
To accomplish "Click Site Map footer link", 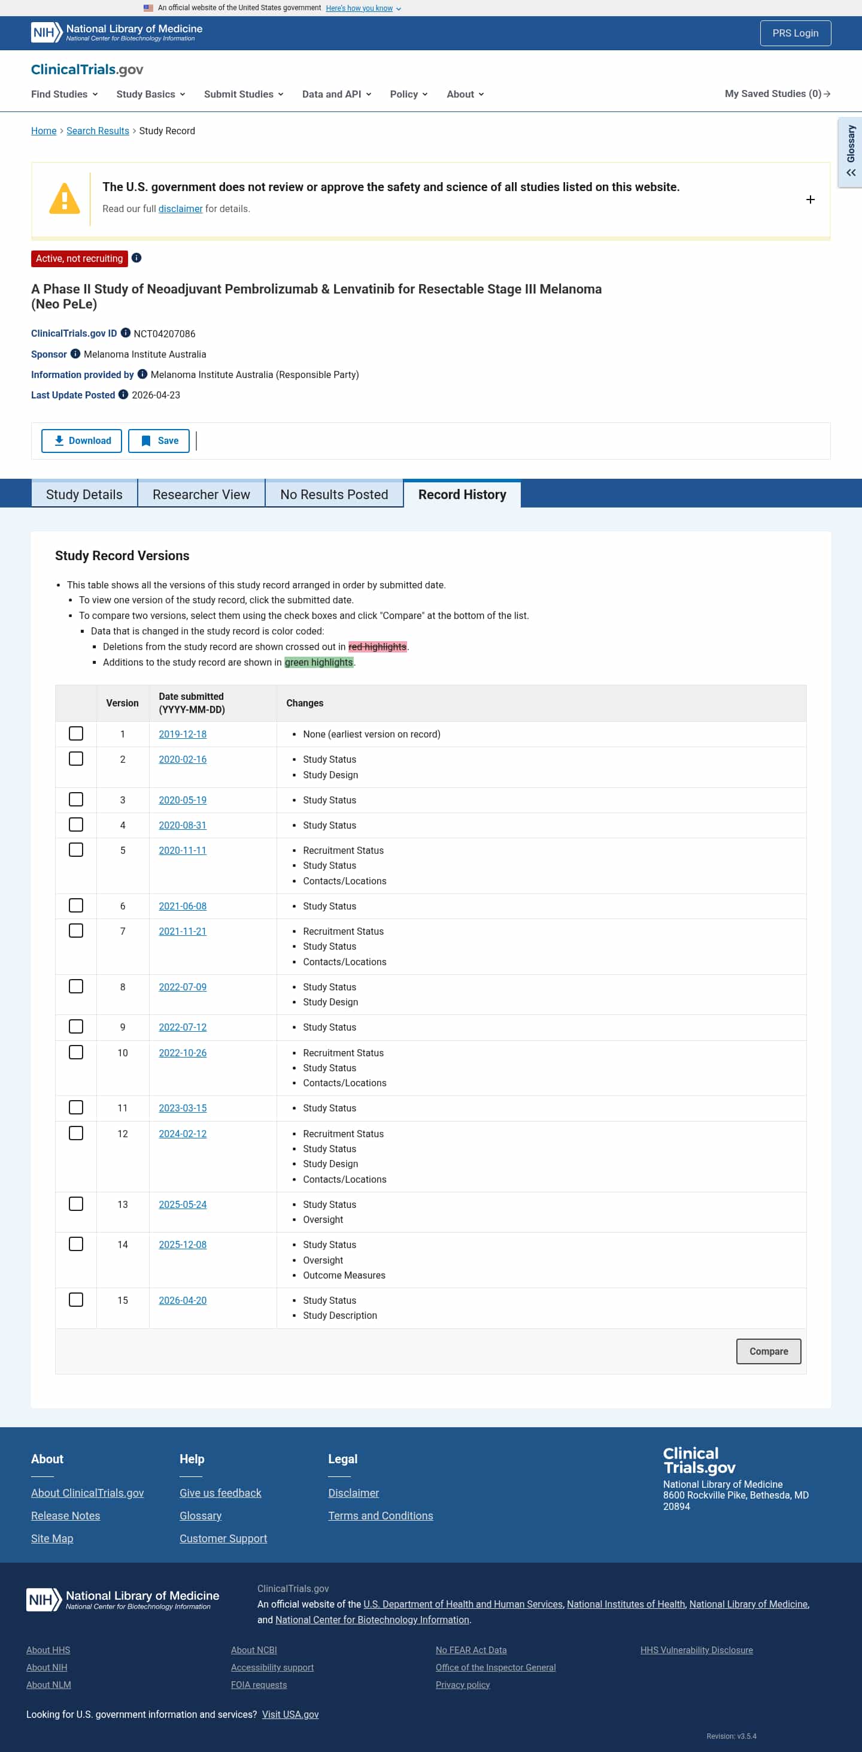I will 51,1539.
